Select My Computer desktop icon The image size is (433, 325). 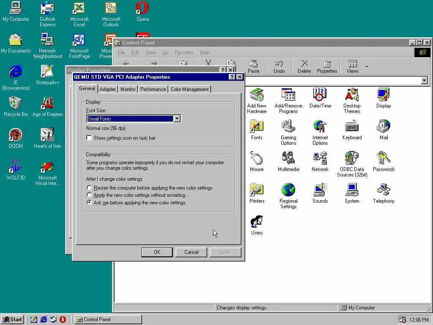click(16, 11)
